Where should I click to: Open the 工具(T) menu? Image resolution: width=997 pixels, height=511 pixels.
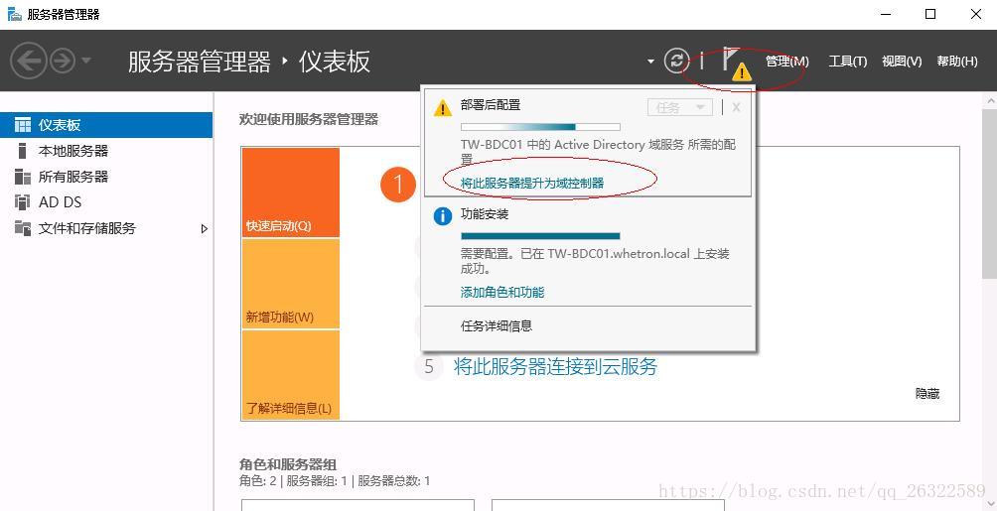(x=848, y=62)
